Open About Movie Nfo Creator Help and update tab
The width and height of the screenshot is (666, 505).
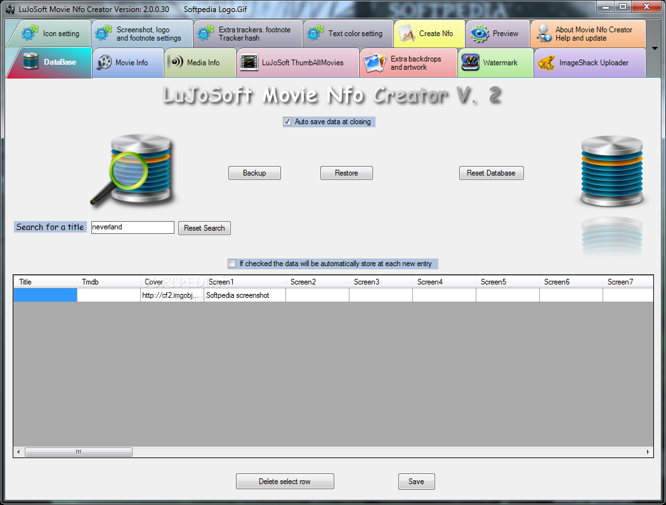coord(588,34)
